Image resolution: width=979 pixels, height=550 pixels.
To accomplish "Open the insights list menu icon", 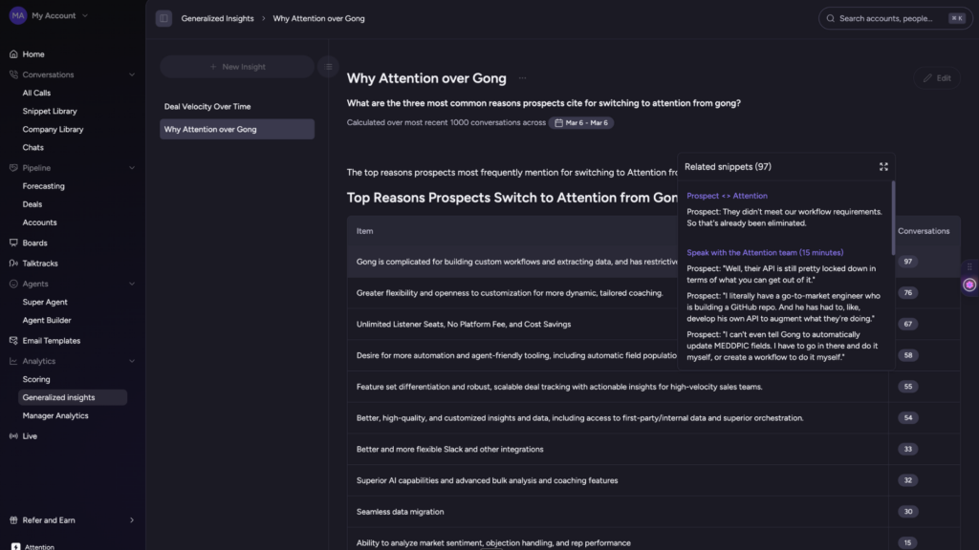I will (329, 67).
